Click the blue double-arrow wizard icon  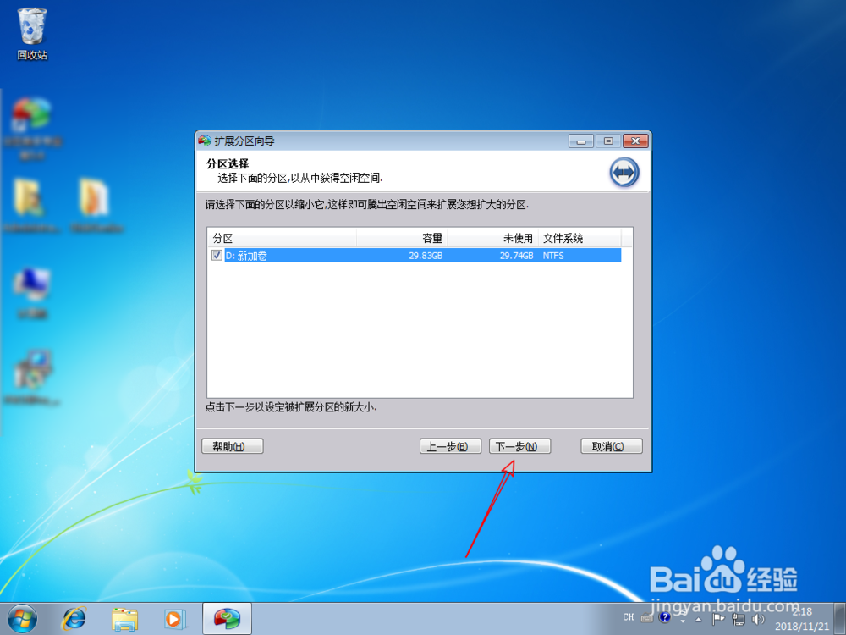tap(624, 173)
